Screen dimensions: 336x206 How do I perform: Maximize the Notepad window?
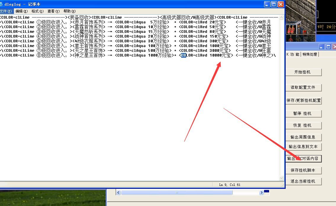(274, 4)
